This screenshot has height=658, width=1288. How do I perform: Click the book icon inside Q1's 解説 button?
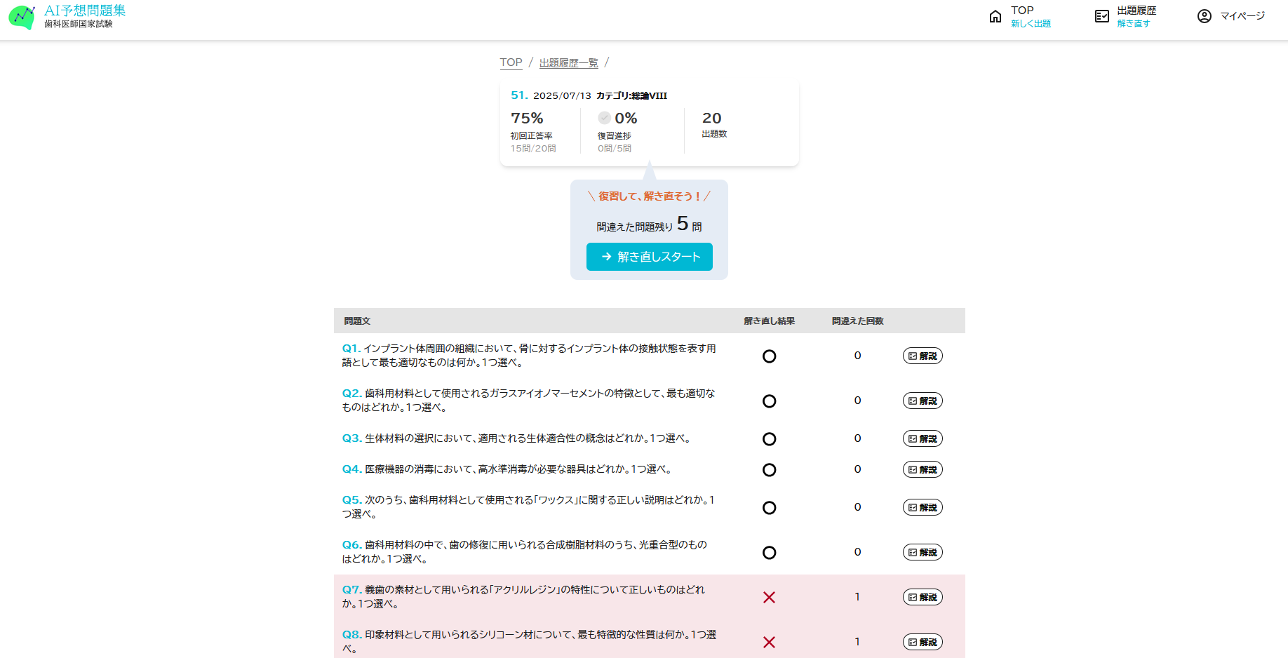pyautogui.click(x=913, y=356)
